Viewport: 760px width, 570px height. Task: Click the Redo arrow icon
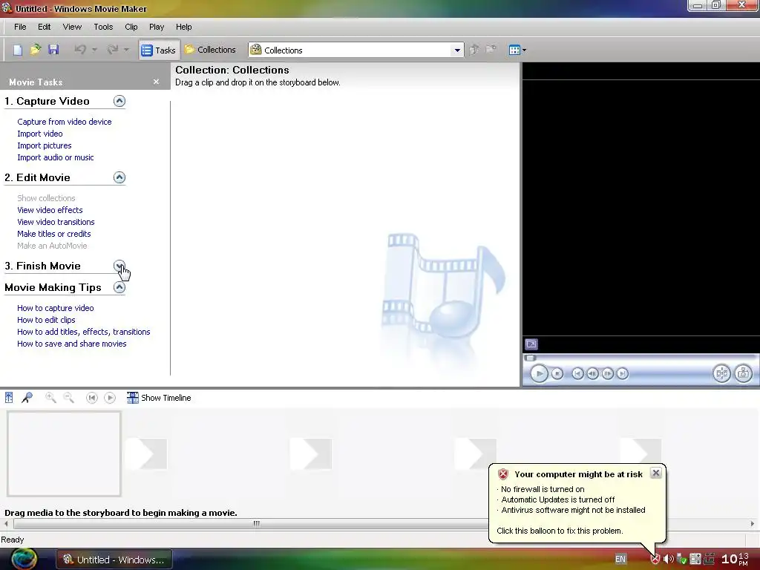coord(113,50)
